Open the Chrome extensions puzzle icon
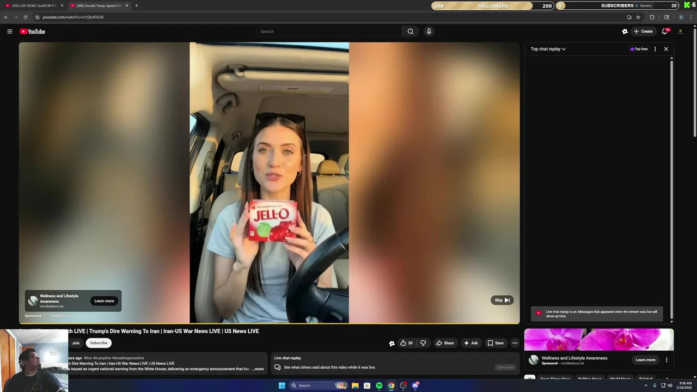Screen dimensions: 697x392 [652, 17]
